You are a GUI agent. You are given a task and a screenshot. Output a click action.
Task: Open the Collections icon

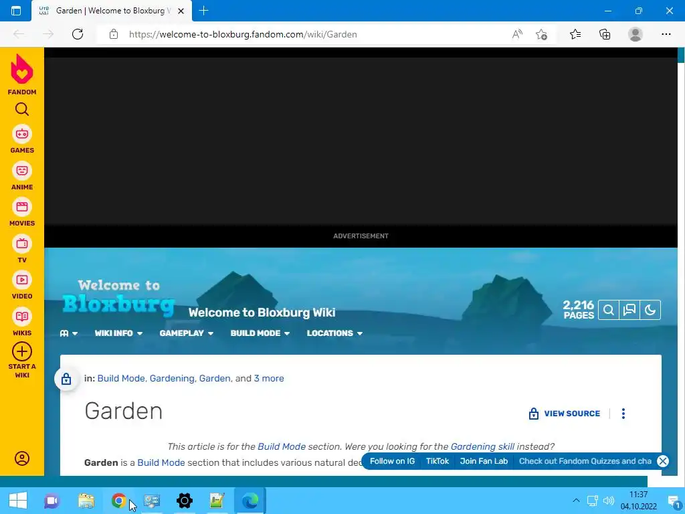[x=605, y=34]
